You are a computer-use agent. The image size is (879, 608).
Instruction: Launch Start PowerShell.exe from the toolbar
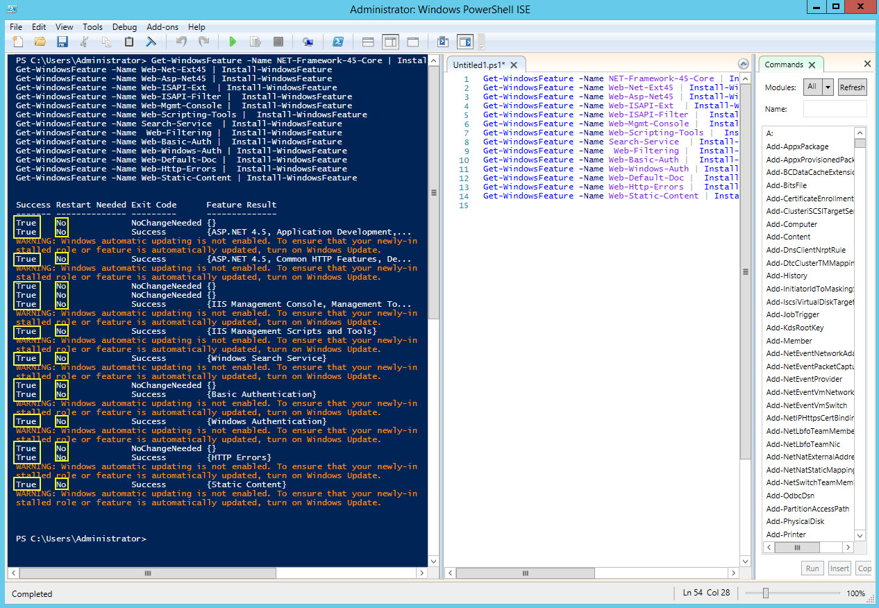pyautogui.click(x=337, y=42)
